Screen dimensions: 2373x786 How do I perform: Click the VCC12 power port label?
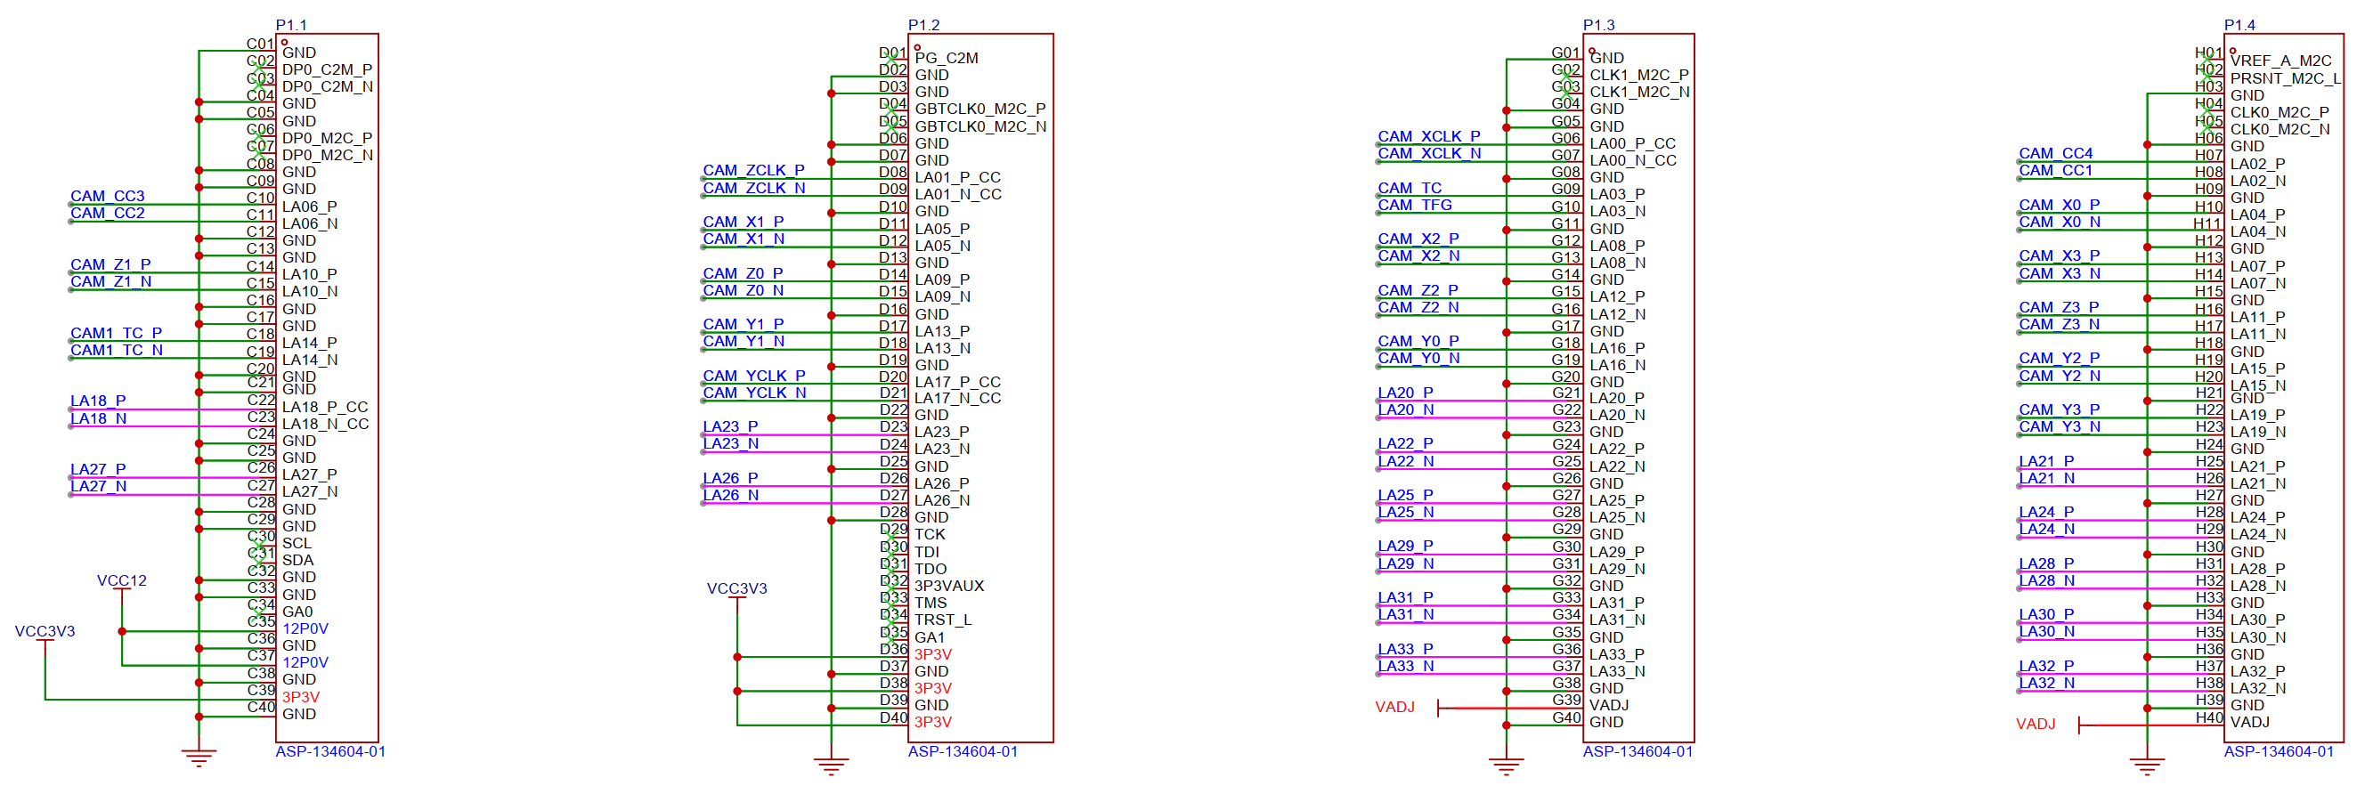pos(122,580)
